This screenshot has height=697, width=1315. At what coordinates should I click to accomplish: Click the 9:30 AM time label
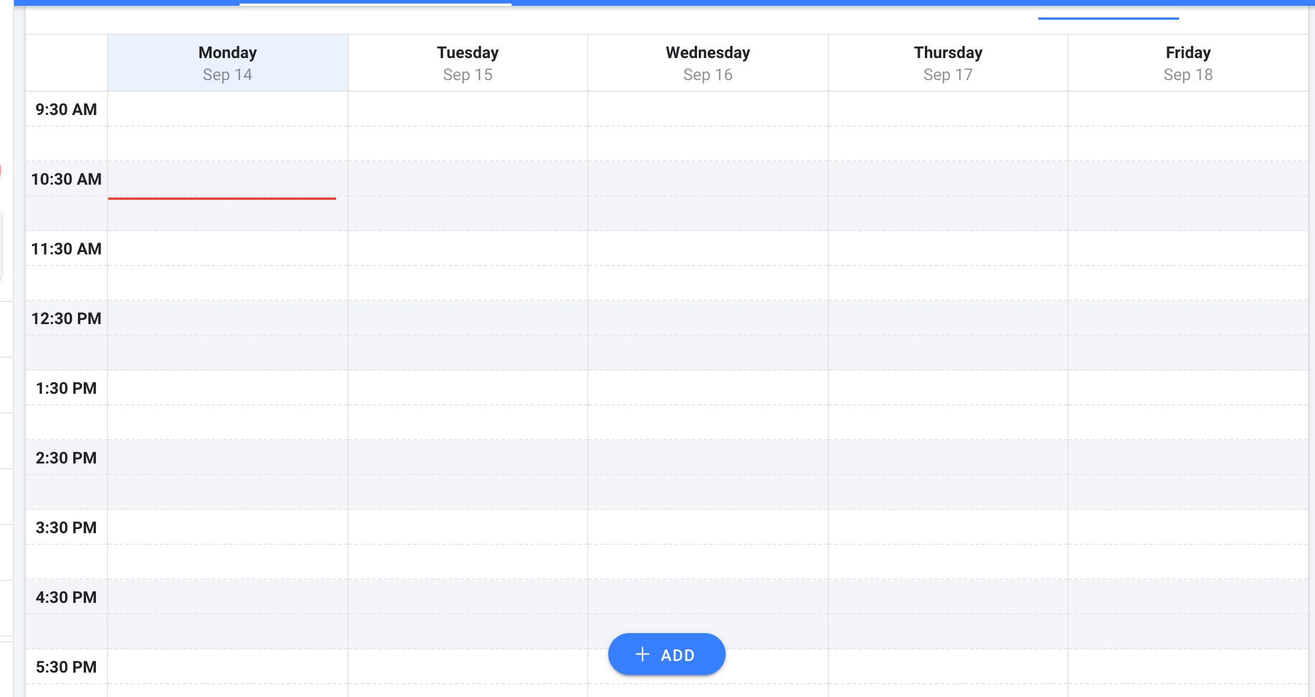[x=66, y=109]
